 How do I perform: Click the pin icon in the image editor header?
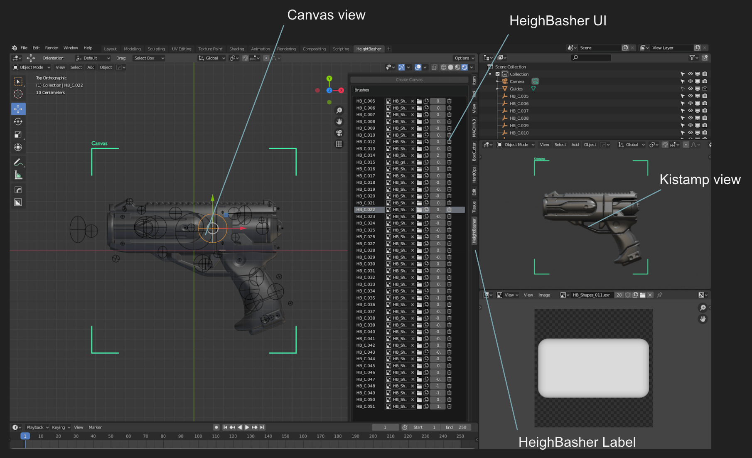[x=659, y=295]
